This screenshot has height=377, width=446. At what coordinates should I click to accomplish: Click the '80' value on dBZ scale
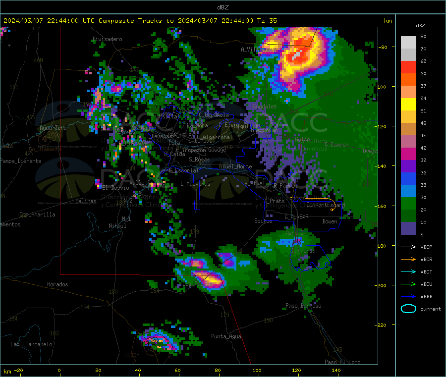[x=423, y=36]
